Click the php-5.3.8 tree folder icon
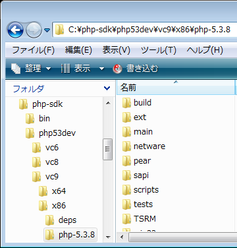 (x=49, y=235)
